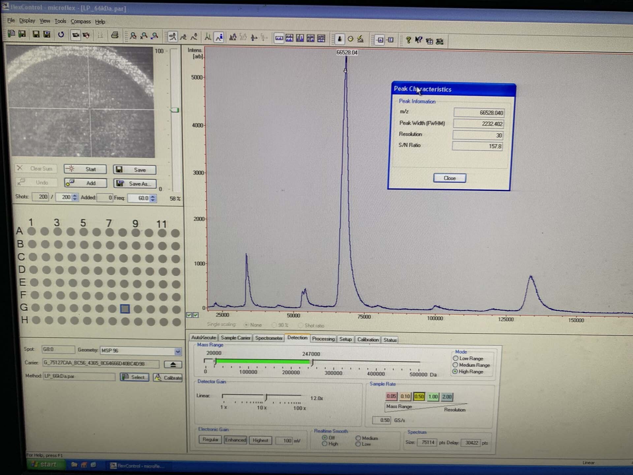Click the laser power slider handle

click(175, 110)
